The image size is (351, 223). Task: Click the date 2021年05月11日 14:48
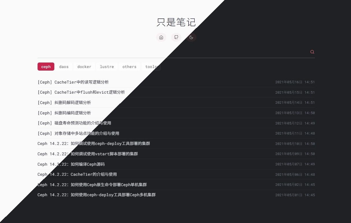295,133
